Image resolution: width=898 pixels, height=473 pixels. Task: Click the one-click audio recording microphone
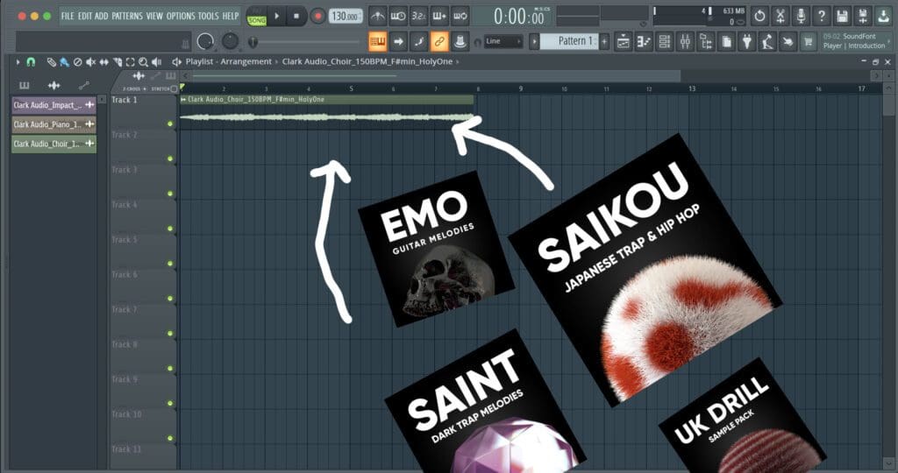click(x=801, y=16)
